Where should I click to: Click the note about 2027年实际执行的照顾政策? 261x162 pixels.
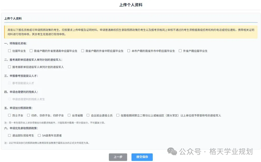pyautogui.click(x=47, y=143)
